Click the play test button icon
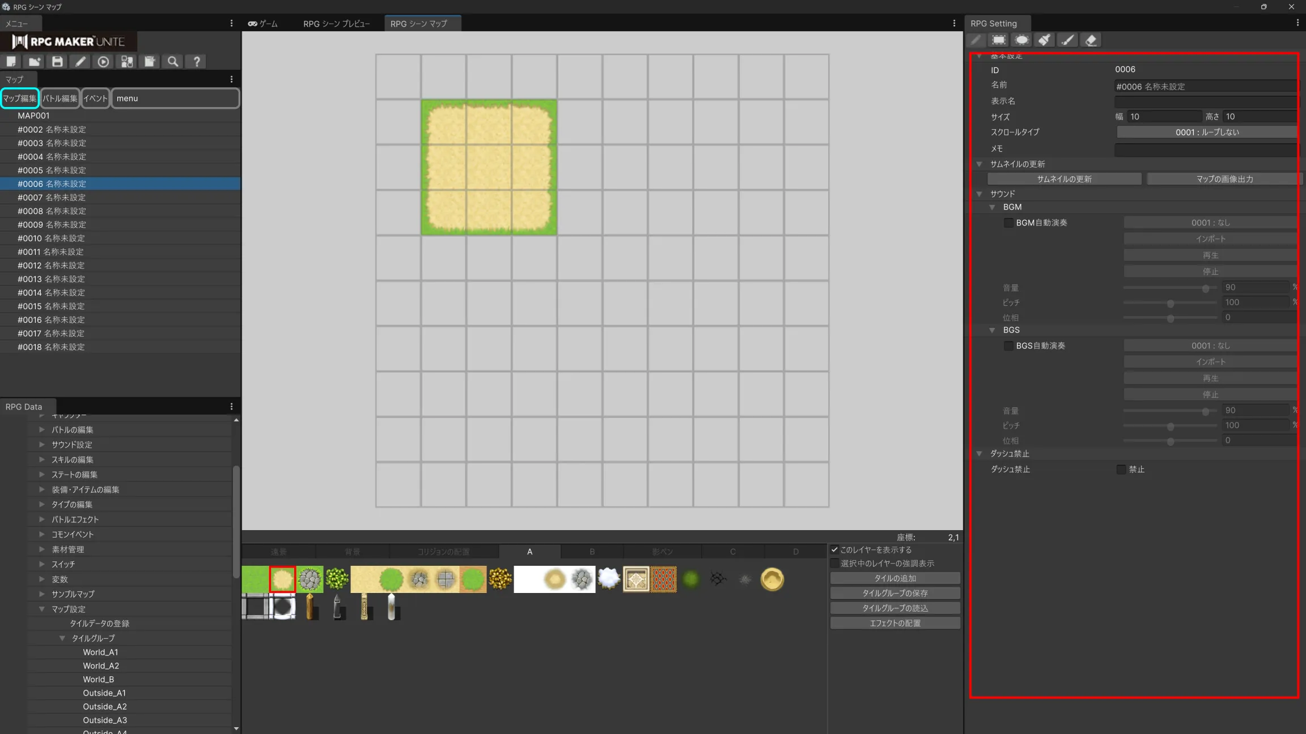 tap(103, 61)
